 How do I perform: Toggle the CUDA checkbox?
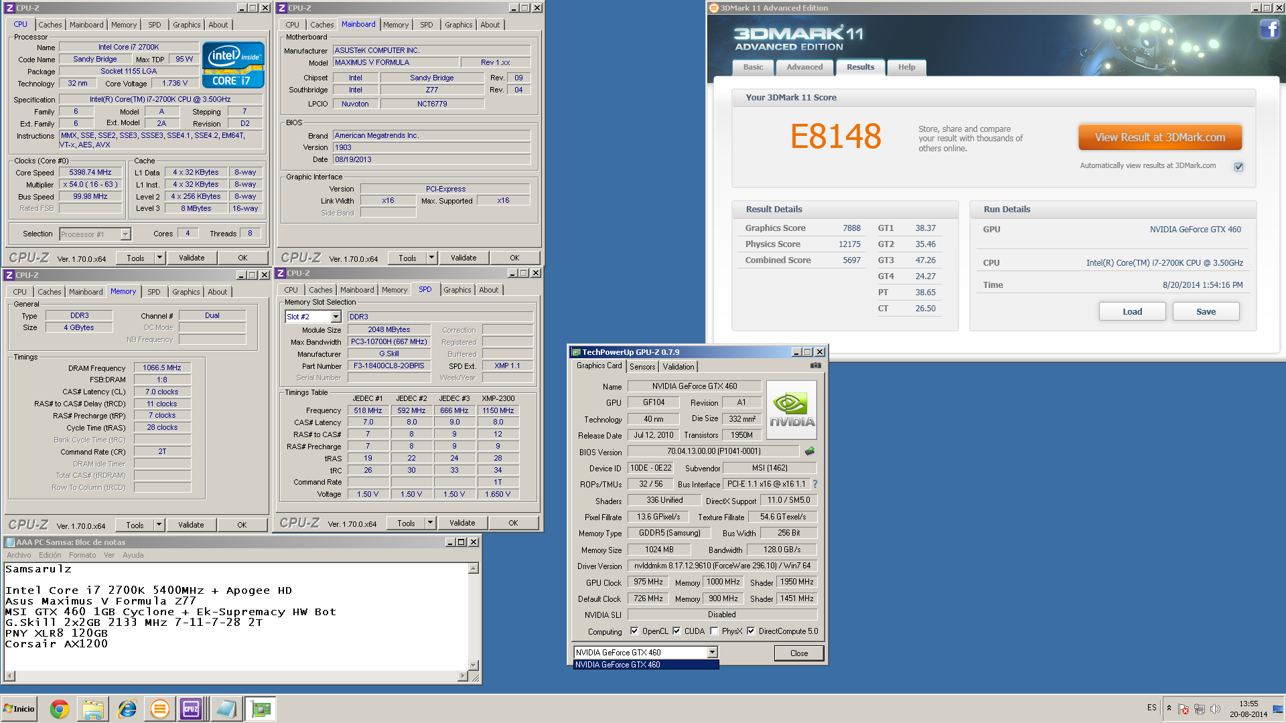point(676,631)
